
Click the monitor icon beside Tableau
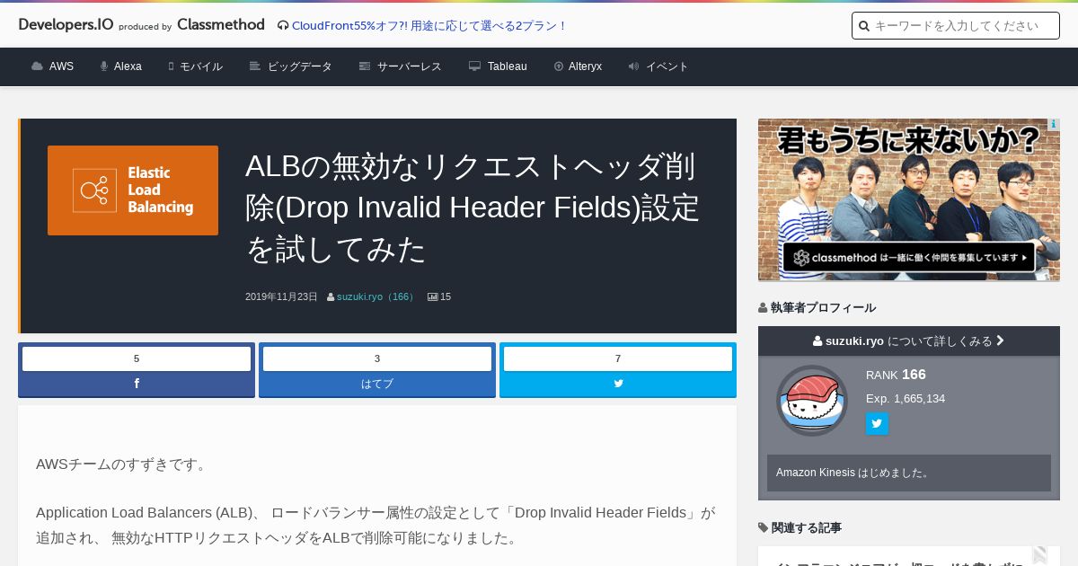[x=474, y=66]
